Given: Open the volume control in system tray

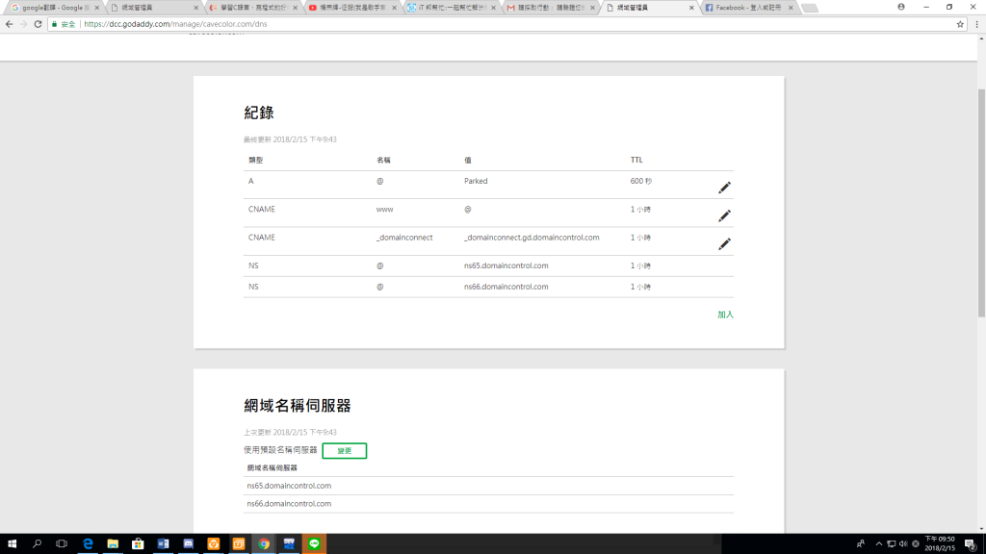Looking at the screenshot, I should click(903, 544).
